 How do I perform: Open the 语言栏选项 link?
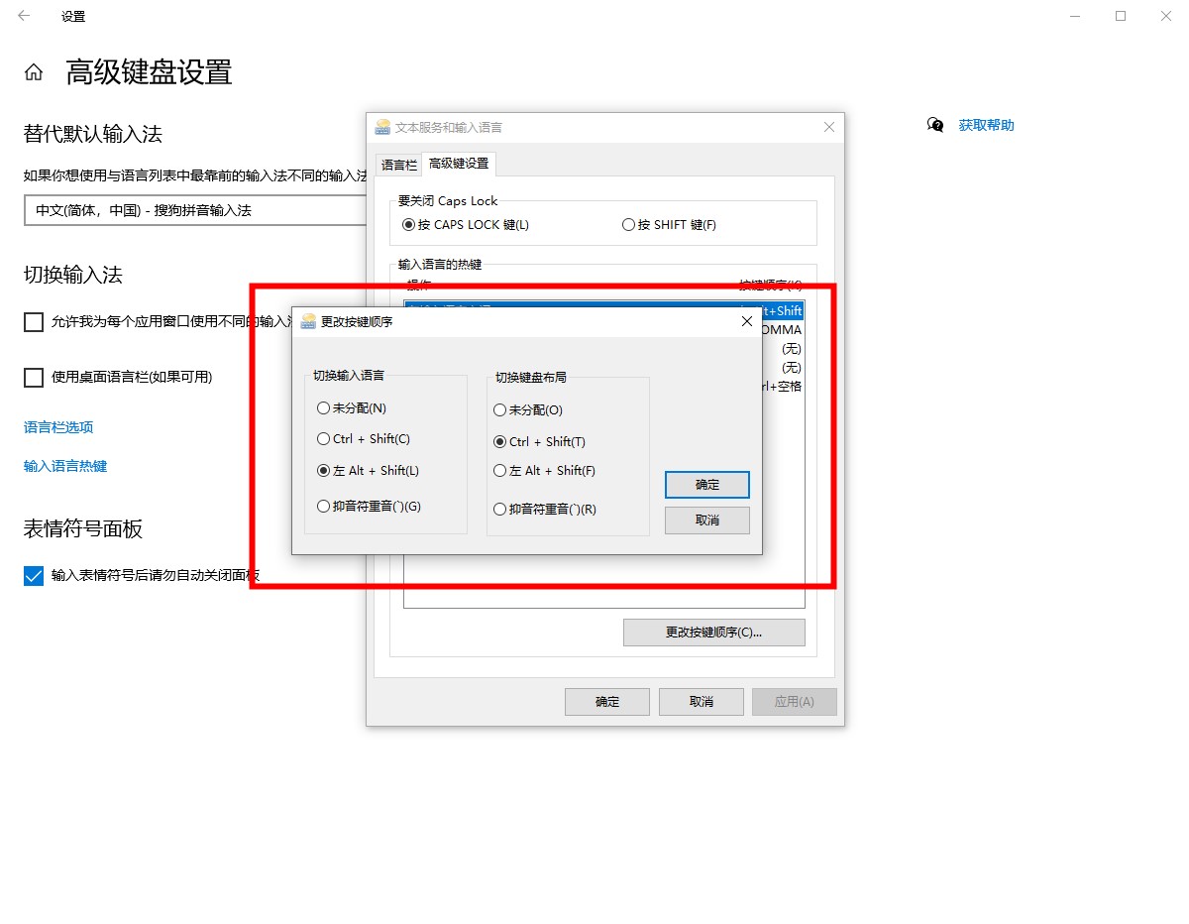tap(58, 427)
